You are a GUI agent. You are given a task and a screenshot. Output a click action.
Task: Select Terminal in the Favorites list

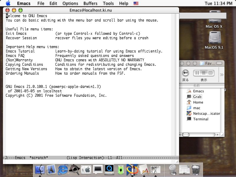201,119
